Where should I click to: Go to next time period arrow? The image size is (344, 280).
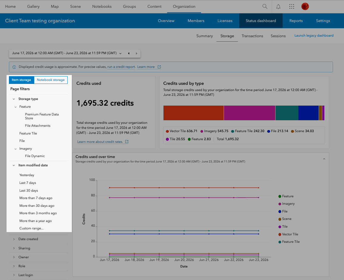pyautogui.click(x=136, y=53)
